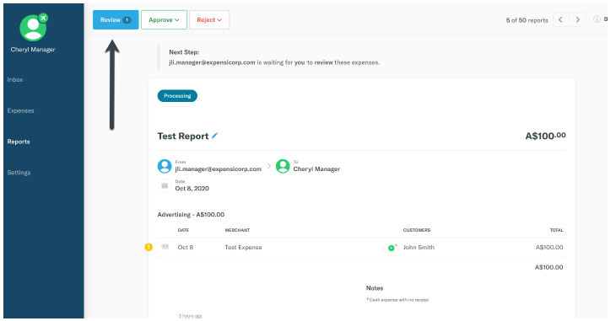The width and height of the screenshot is (616, 321).
Task: Click the calendar date icon
Action: pyautogui.click(x=165, y=185)
